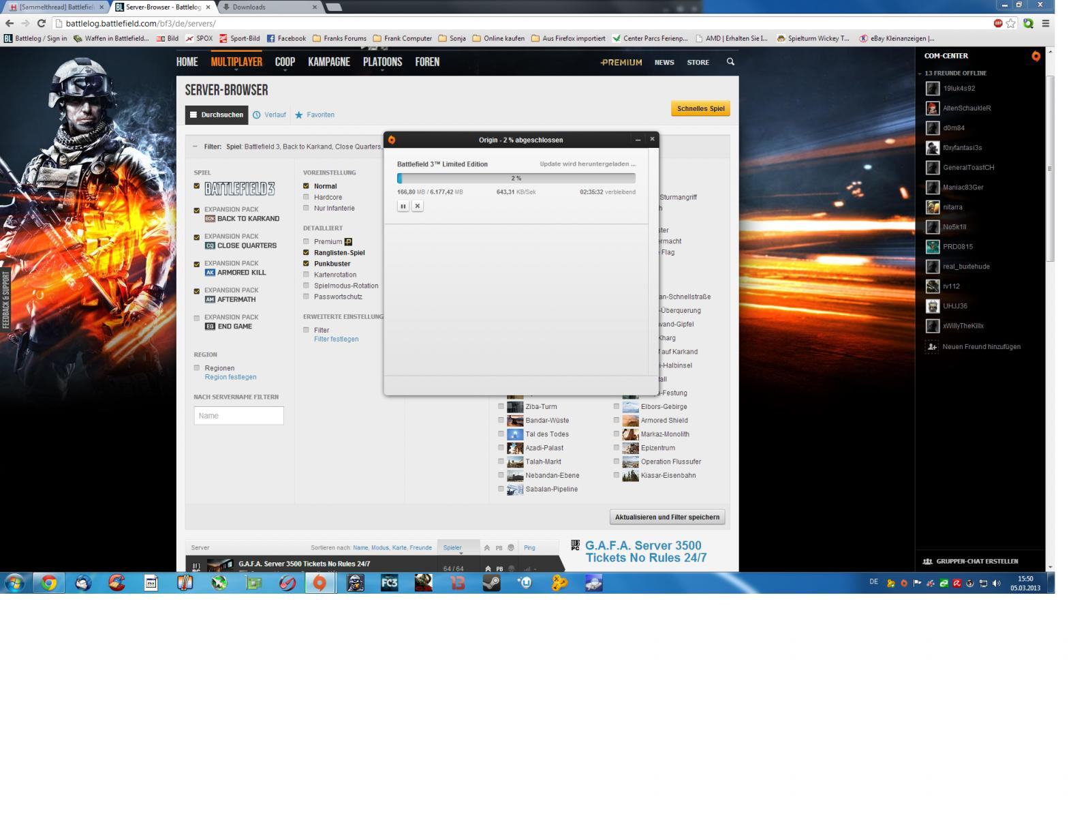Click the Adblock extension icon
1090x818 pixels.
pyautogui.click(x=997, y=23)
